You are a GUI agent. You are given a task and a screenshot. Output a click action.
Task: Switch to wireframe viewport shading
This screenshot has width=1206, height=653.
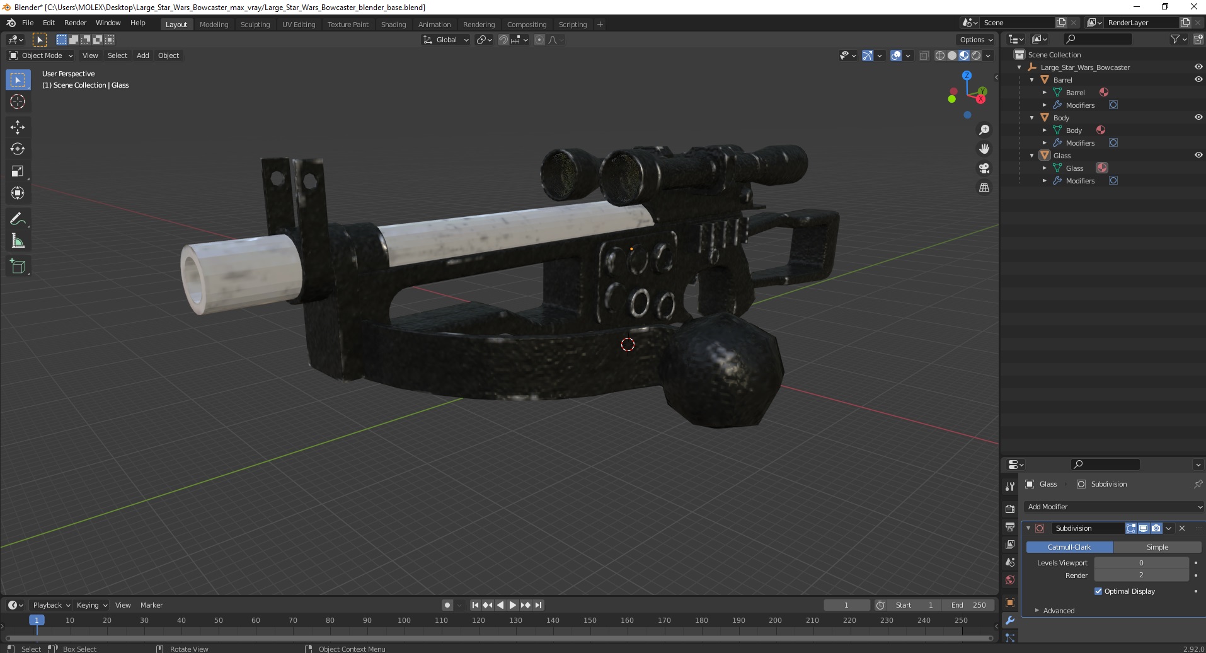click(x=940, y=55)
